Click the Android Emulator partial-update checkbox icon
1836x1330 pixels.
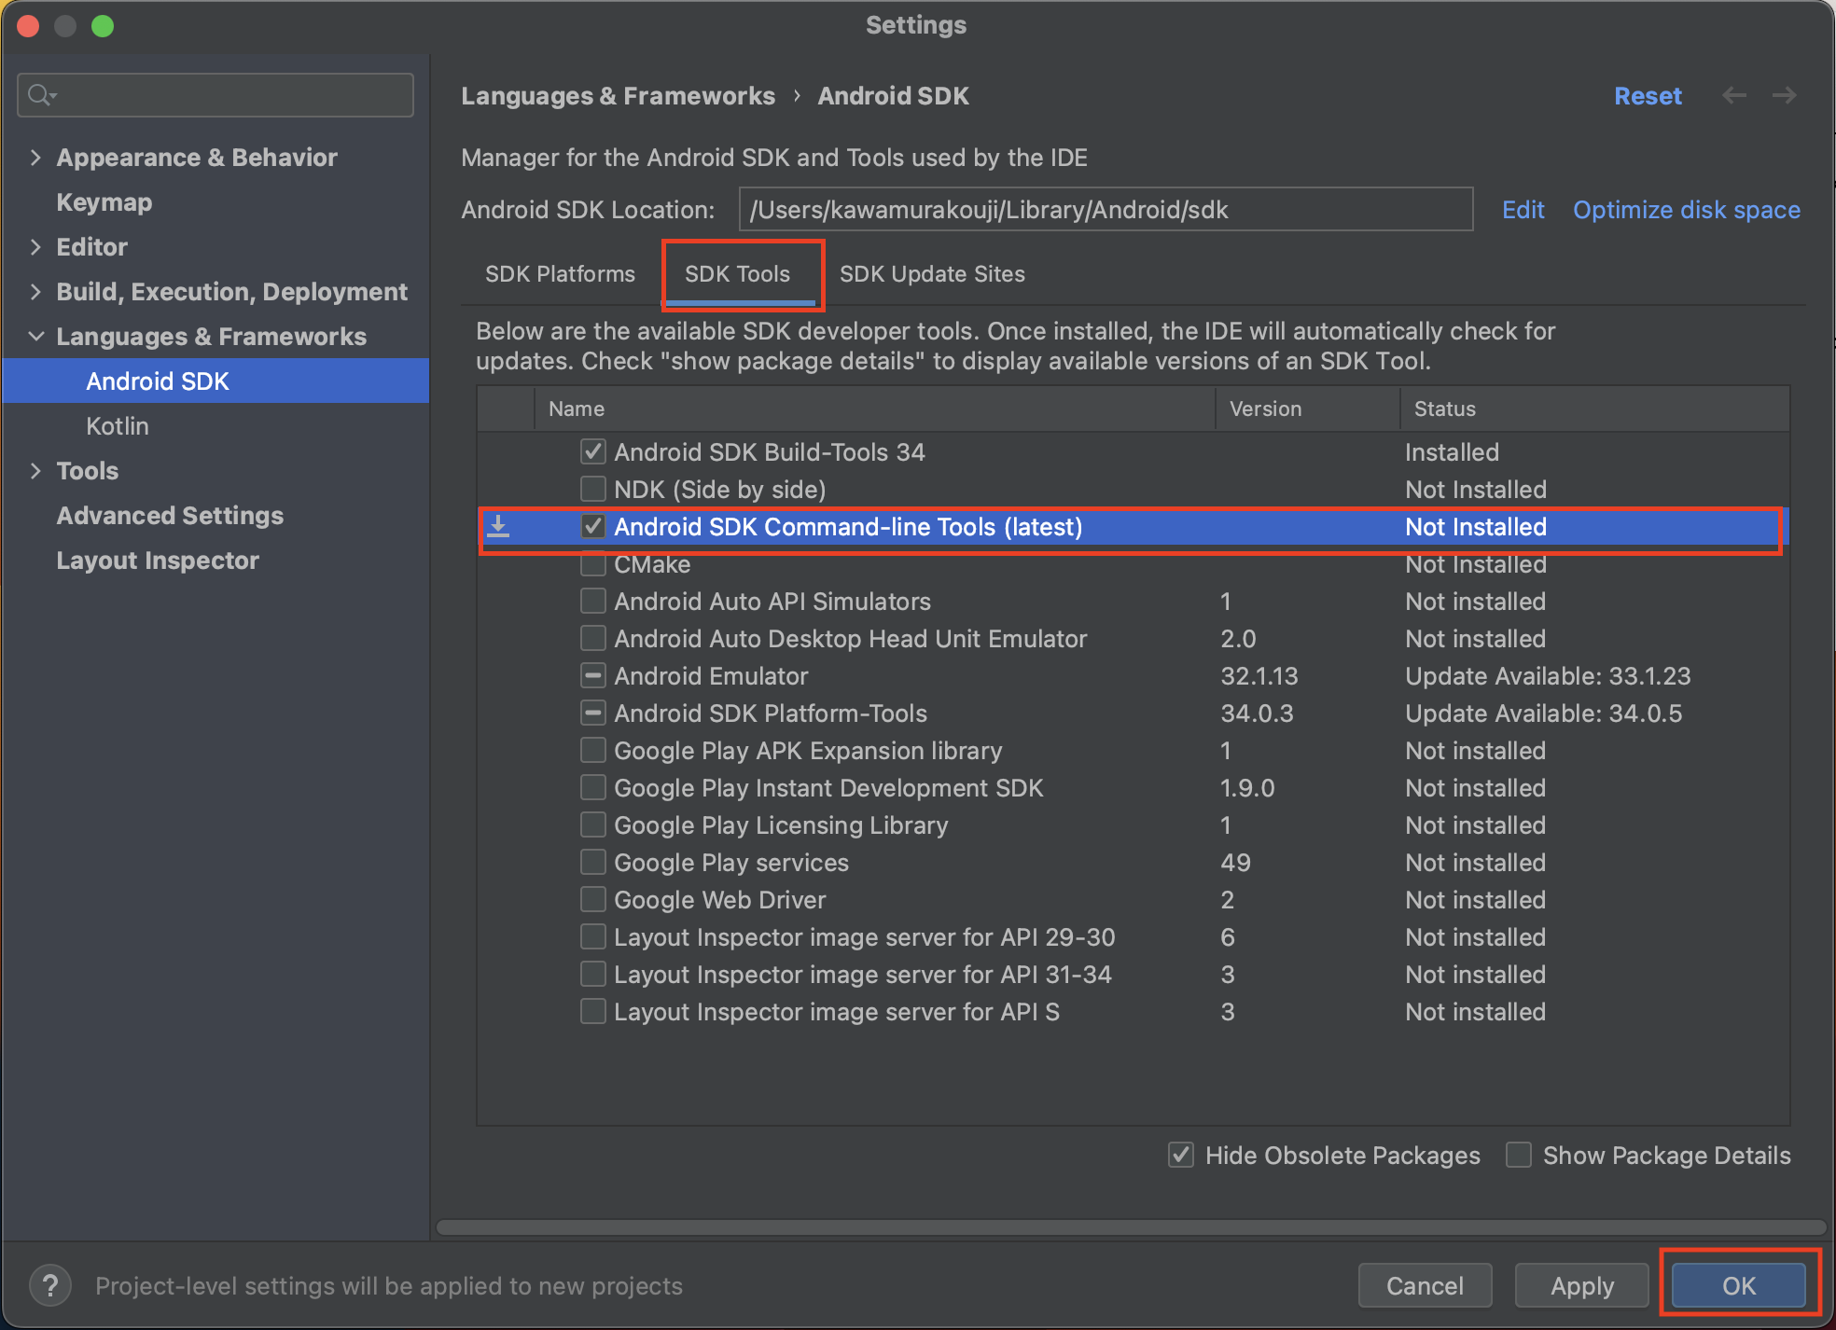click(x=592, y=676)
